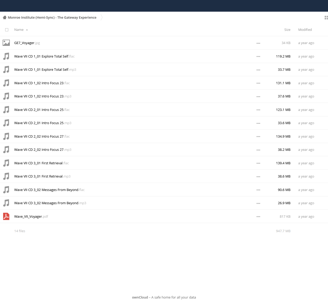
Task: Click the 26.9 MB size value
Action: pos(284,203)
